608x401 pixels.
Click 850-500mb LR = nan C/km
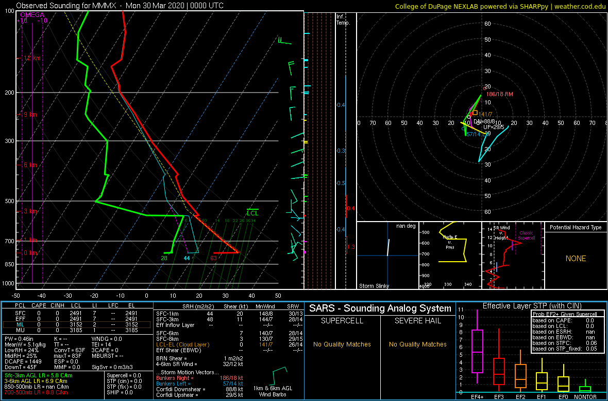pos(37,387)
